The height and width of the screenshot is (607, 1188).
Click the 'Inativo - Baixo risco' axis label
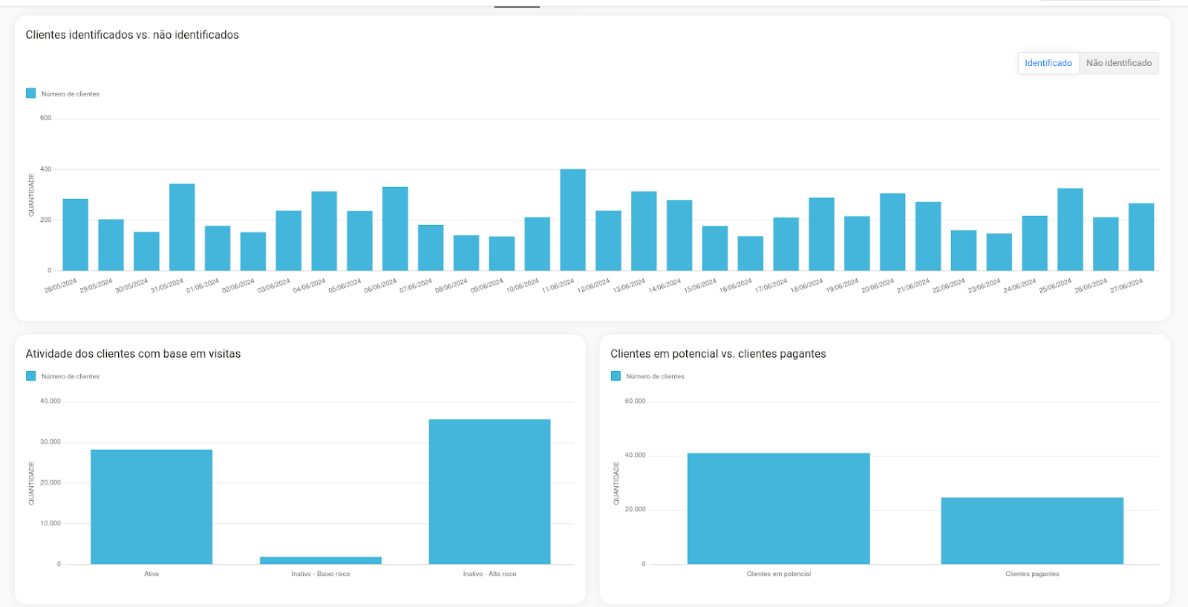(x=321, y=574)
